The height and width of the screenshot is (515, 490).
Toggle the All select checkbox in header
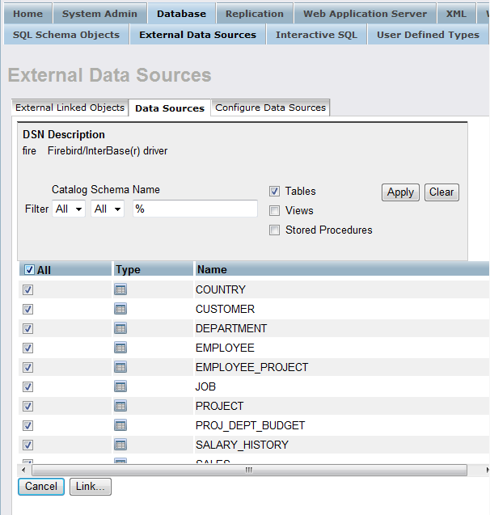tap(29, 270)
